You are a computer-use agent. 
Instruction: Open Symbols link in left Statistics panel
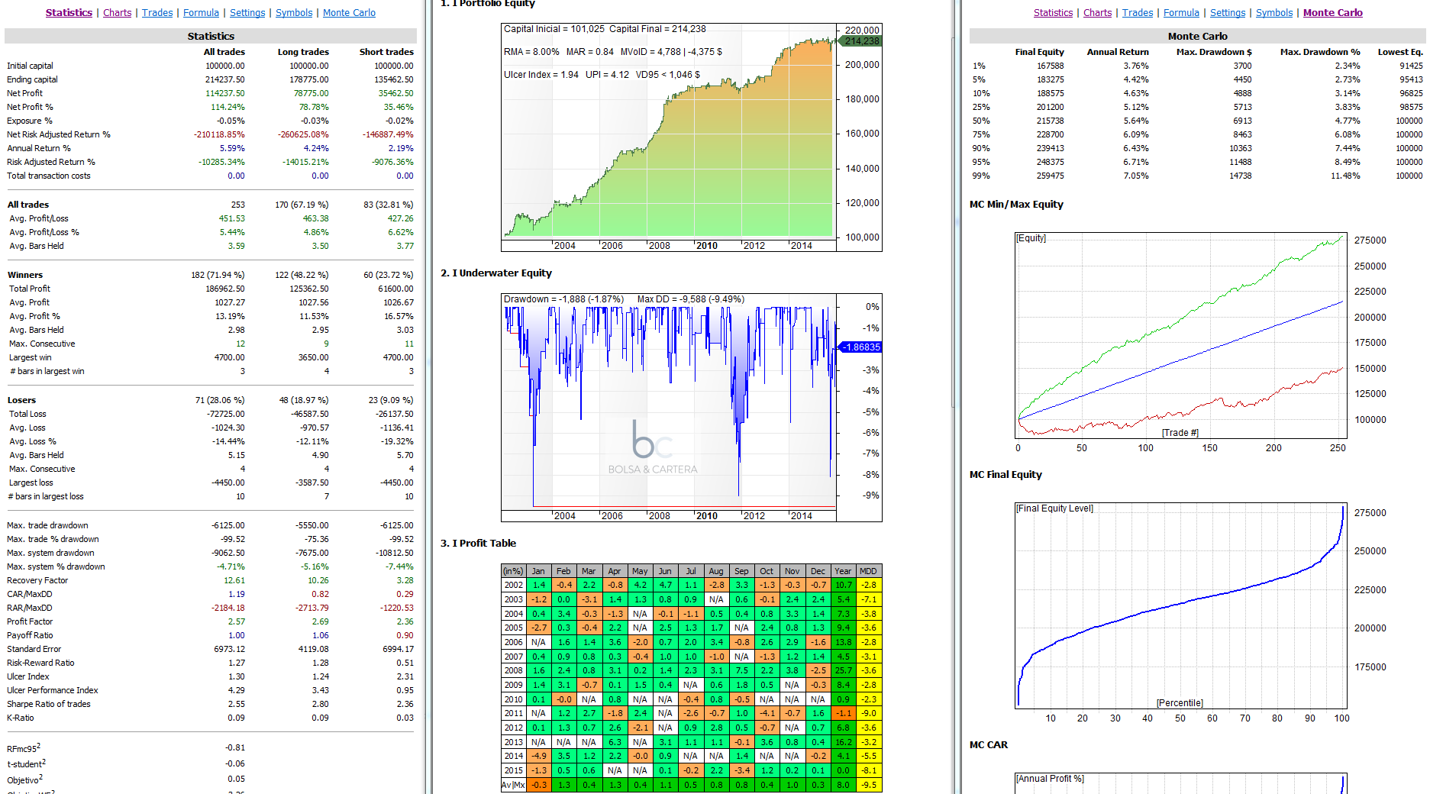[x=294, y=13]
